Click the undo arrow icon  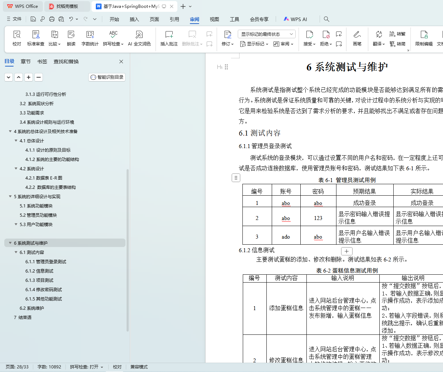[x=71, y=19]
